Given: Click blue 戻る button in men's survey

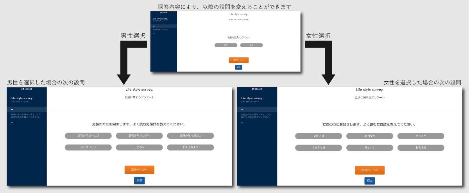Looking at the screenshot, I should tap(139, 180).
